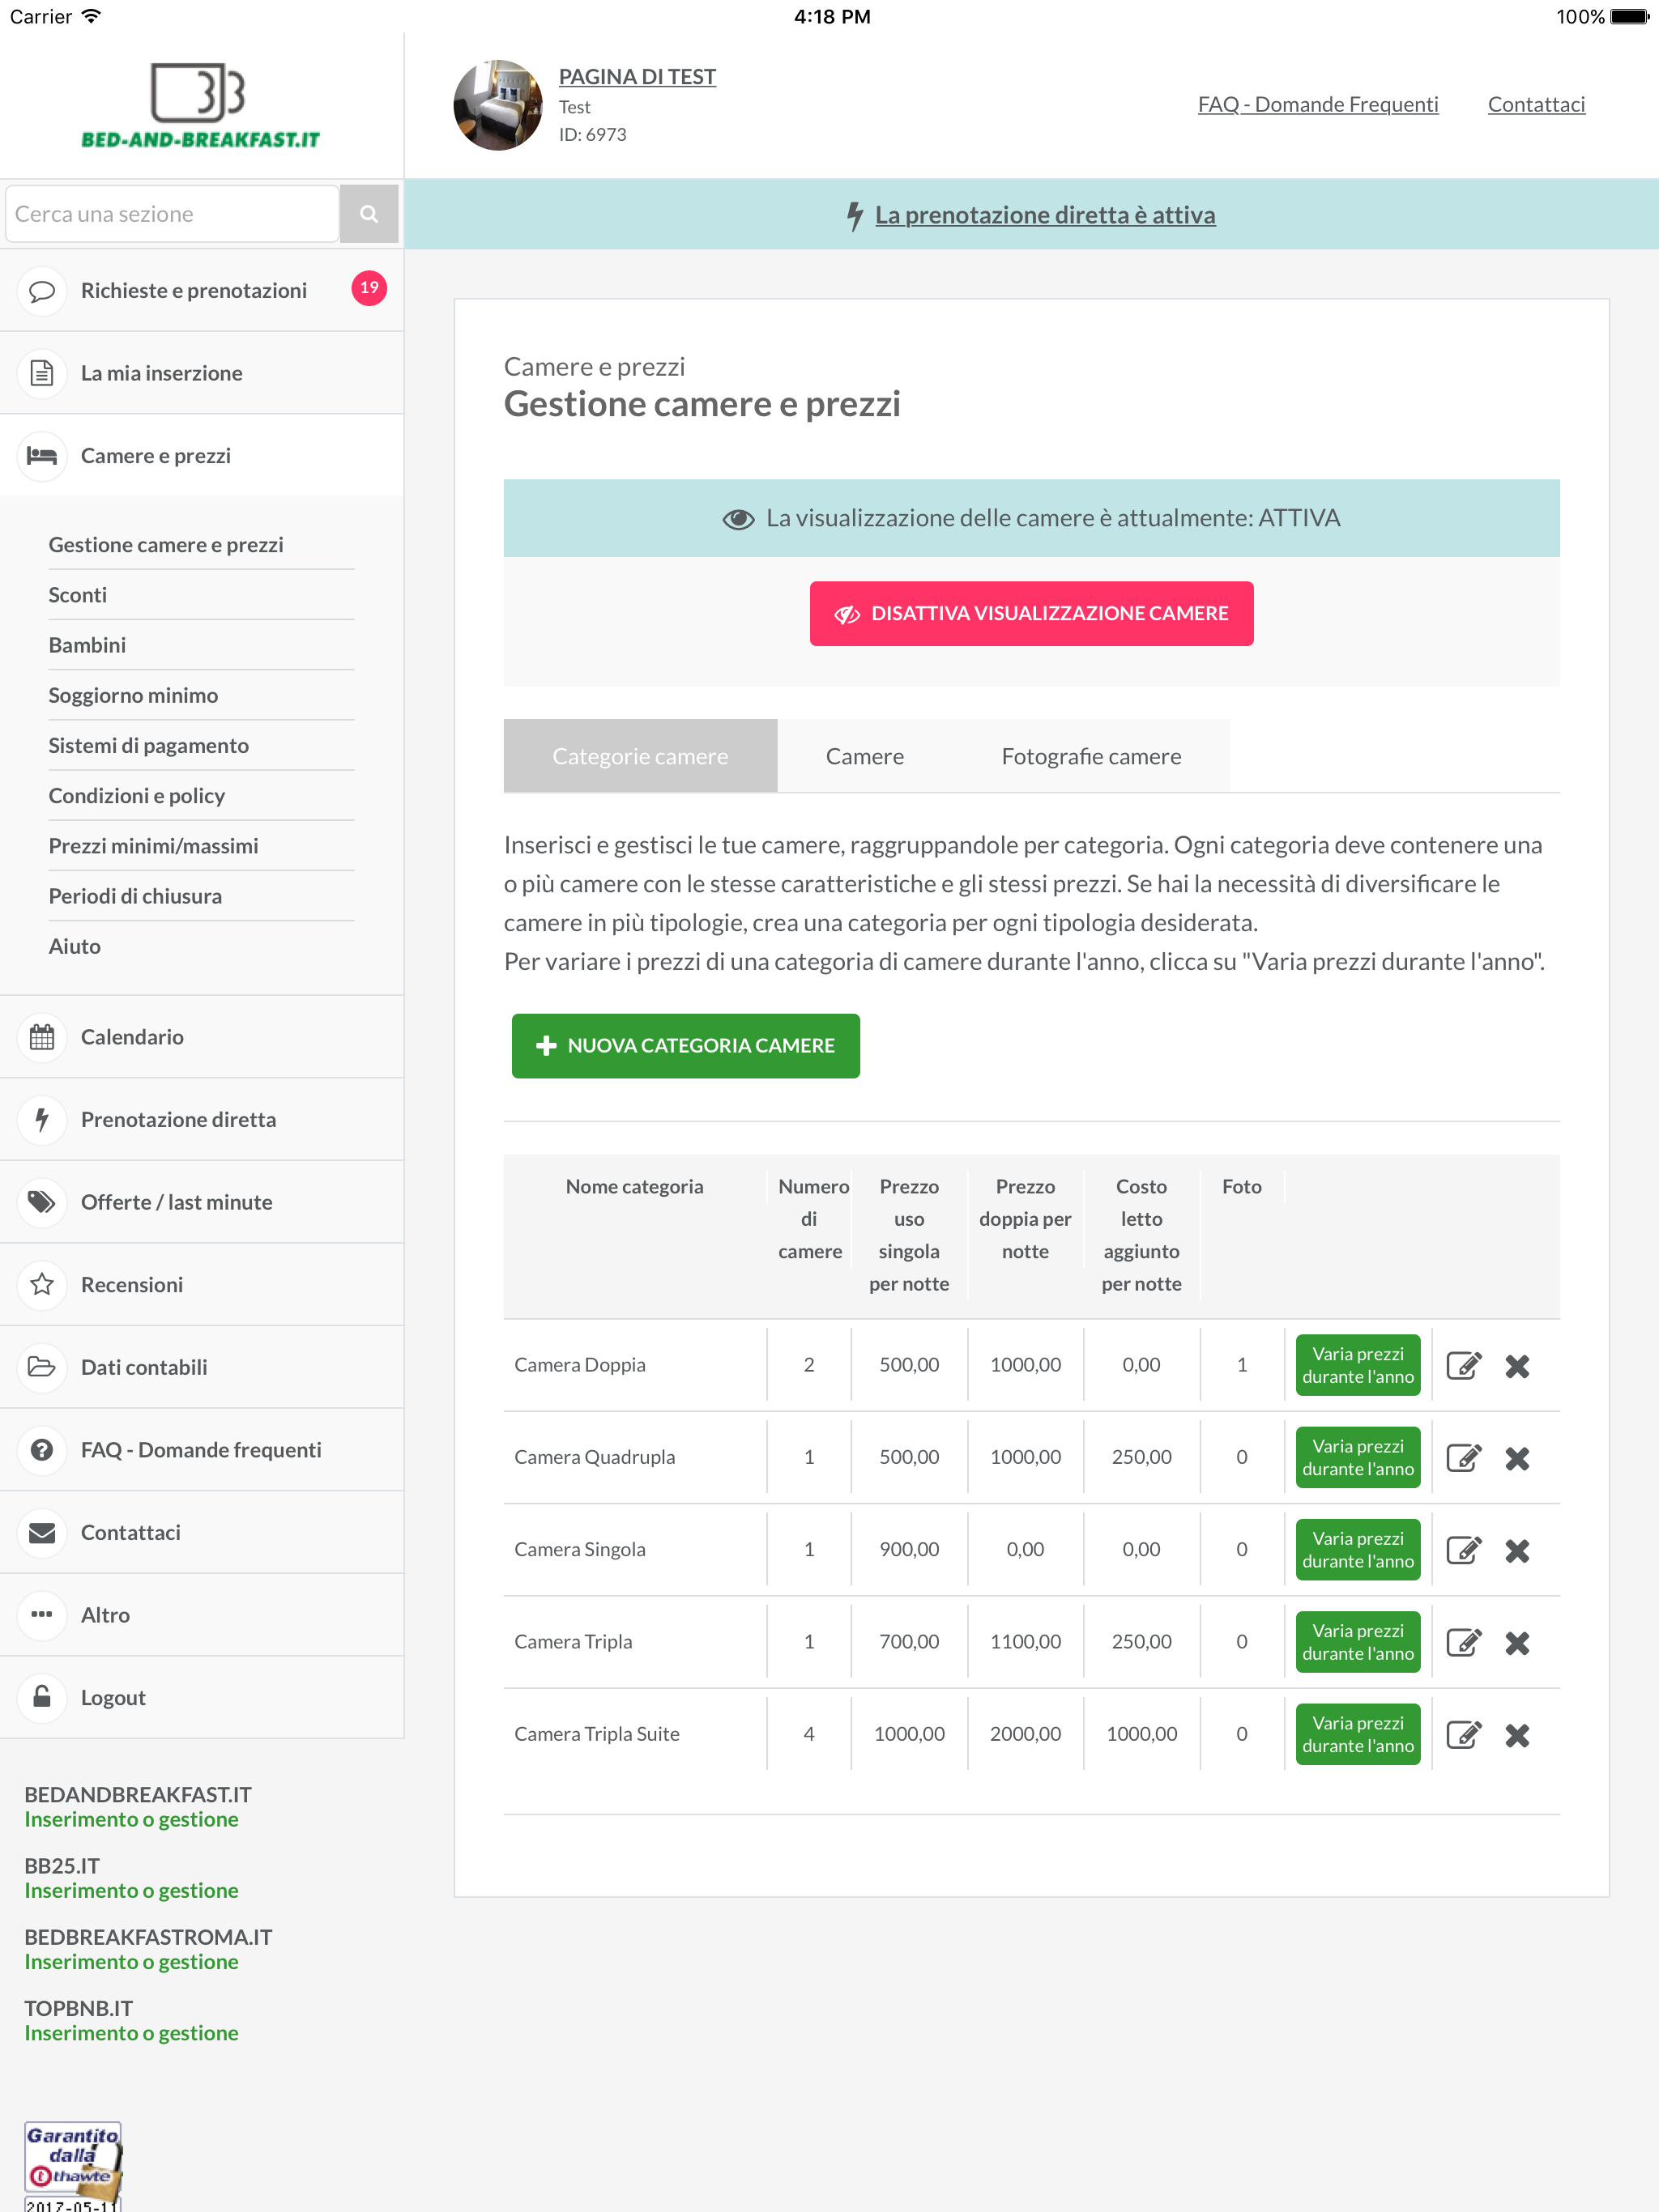Open the 19 notifications badge
Image resolution: width=1659 pixels, height=2212 pixels.
369,288
